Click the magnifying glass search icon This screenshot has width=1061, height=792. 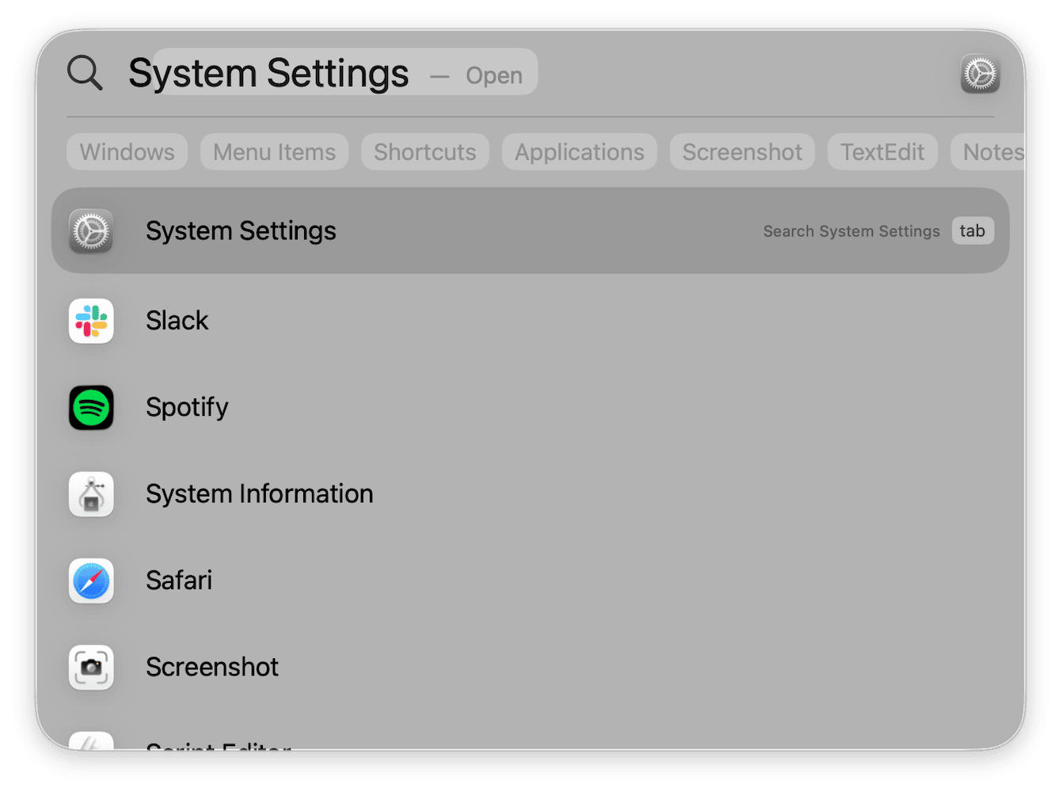(x=85, y=73)
